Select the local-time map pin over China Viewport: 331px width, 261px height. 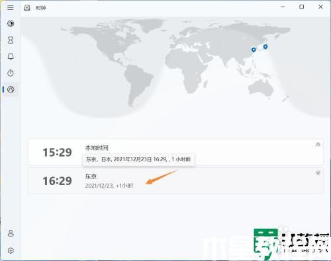pos(254,50)
